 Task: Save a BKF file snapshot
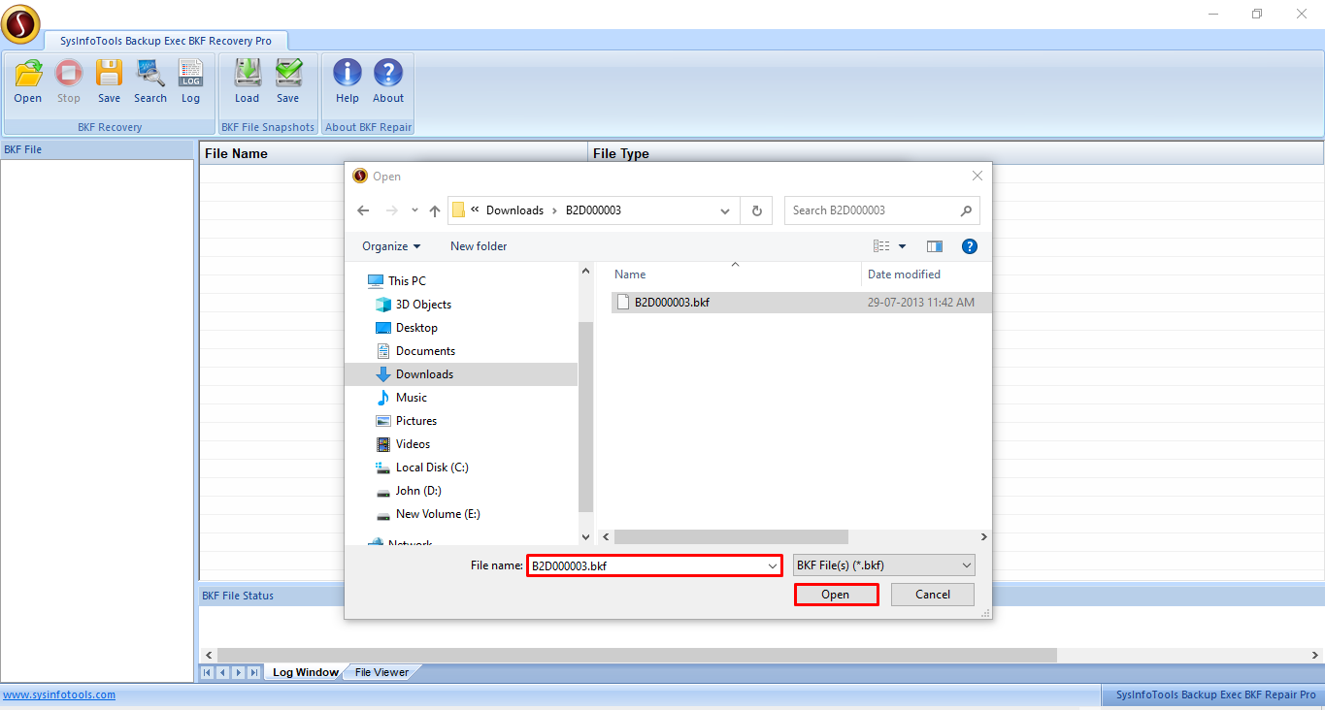pyautogui.click(x=288, y=81)
